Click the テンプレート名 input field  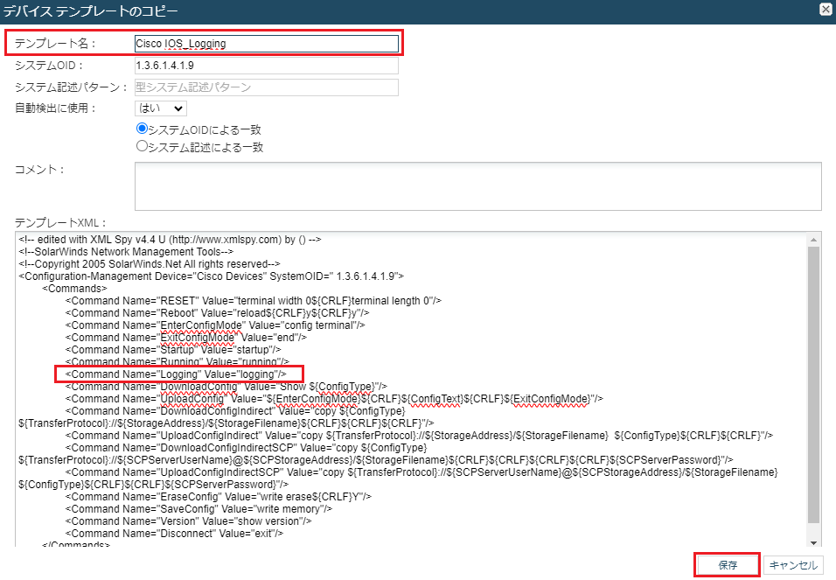pos(267,44)
